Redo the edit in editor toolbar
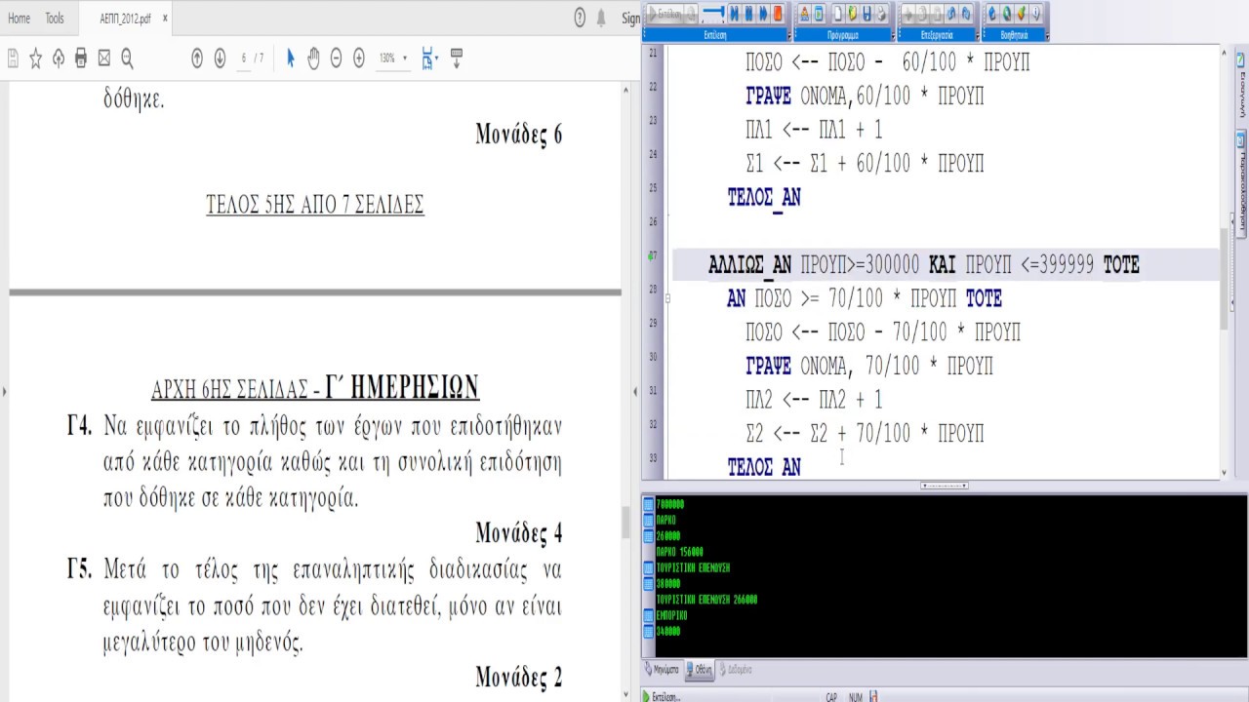This screenshot has height=702, width=1249. tap(966, 14)
